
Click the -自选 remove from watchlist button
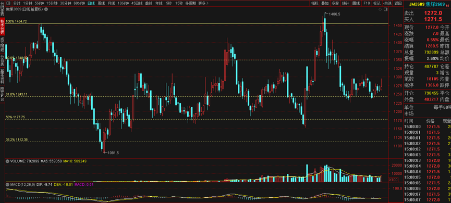point(387,4)
